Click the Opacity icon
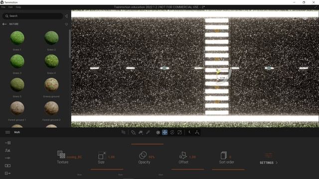The height and width of the screenshot is (179, 319). [x=143, y=155]
